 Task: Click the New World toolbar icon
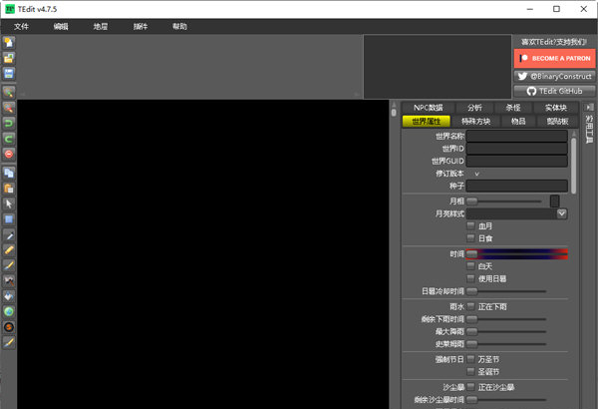(x=9, y=42)
